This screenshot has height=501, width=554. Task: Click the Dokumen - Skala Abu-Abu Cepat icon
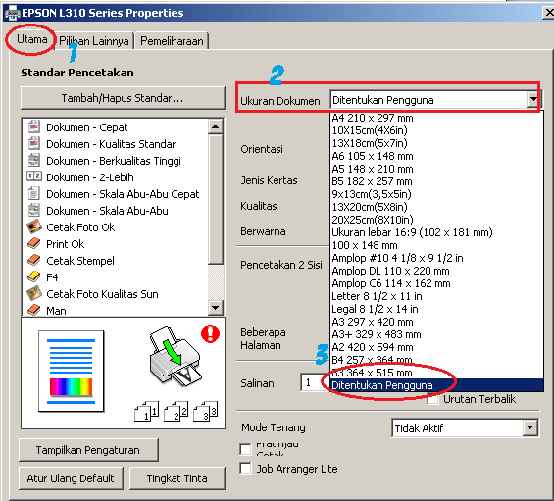pos(34,193)
